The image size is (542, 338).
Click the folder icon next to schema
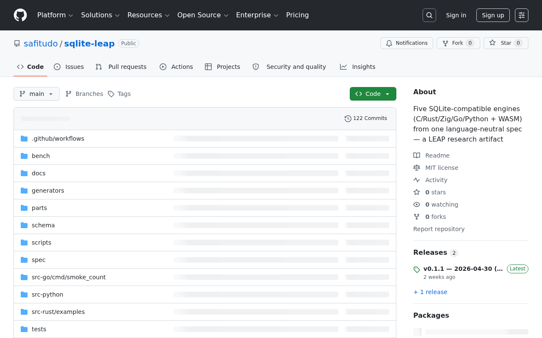click(x=24, y=225)
